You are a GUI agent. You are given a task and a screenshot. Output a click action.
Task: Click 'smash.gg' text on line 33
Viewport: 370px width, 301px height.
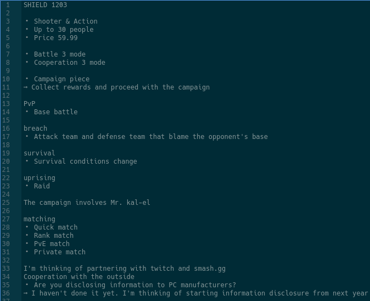tap(210, 269)
